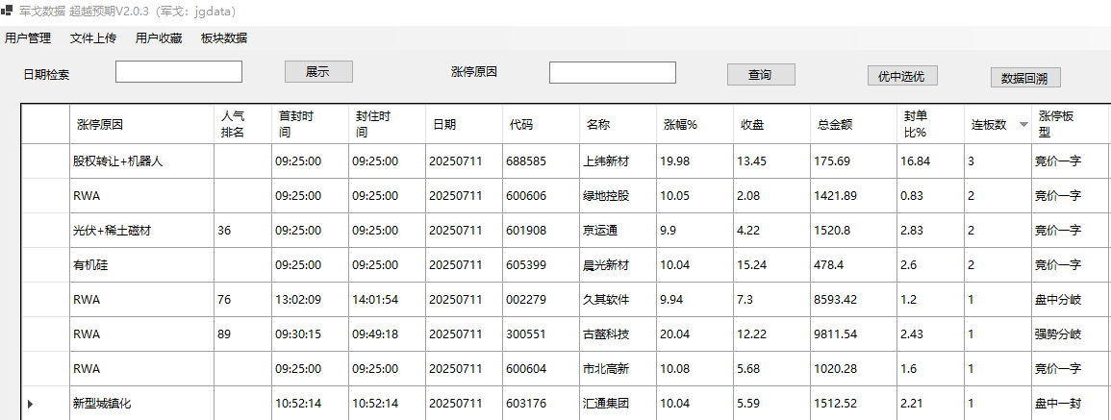Image resolution: width=1111 pixels, height=420 pixels.
Task: Select popularity rank 89 cell
Action: pos(243,334)
